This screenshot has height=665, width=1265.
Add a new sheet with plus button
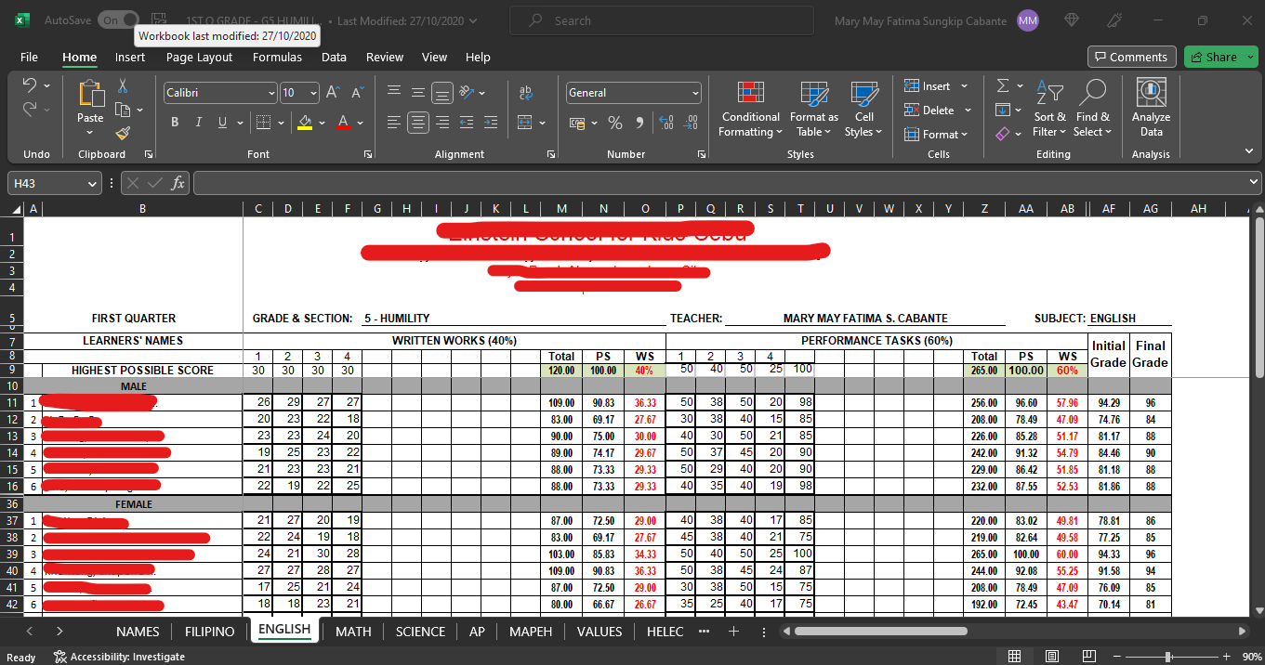(x=733, y=632)
